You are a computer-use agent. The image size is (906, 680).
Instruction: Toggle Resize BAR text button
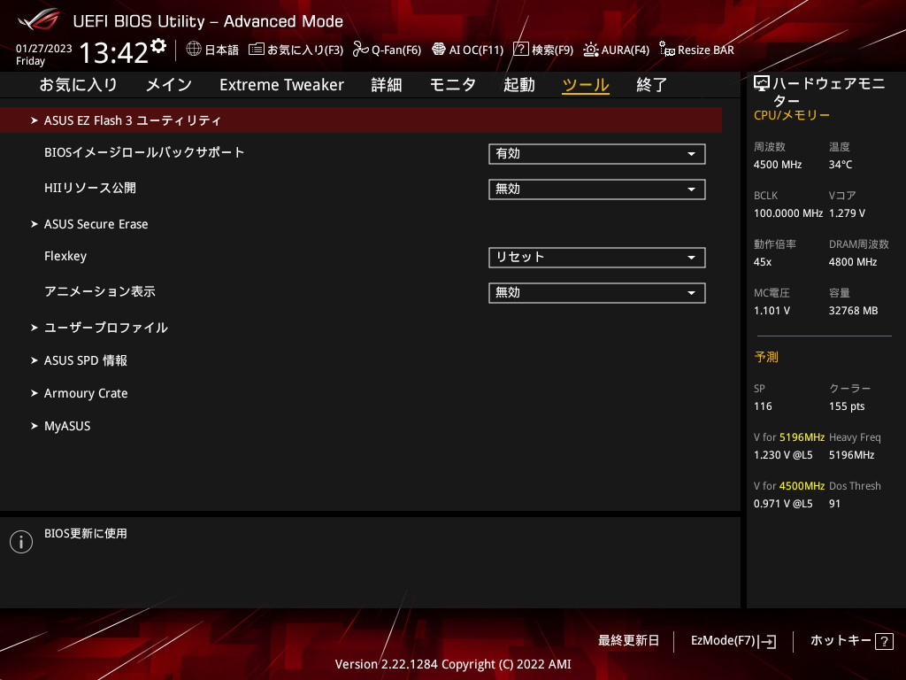pyautogui.click(x=705, y=50)
